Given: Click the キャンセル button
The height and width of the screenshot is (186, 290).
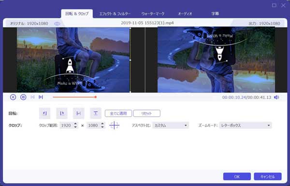Looking at the screenshot, I should 268,176.
